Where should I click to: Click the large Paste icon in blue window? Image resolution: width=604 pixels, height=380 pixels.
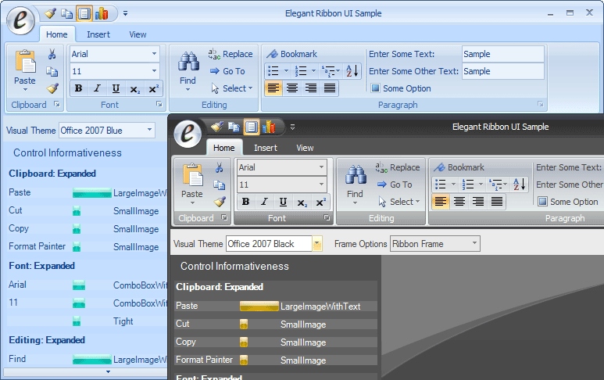click(25, 62)
